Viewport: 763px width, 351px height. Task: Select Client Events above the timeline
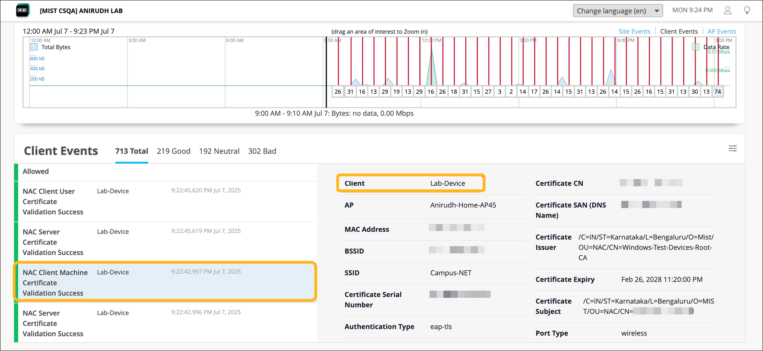click(x=678, y=31)
